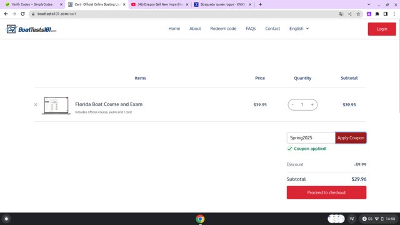
Task: Click the page vertical scrollbar
Action: point(399,66)
